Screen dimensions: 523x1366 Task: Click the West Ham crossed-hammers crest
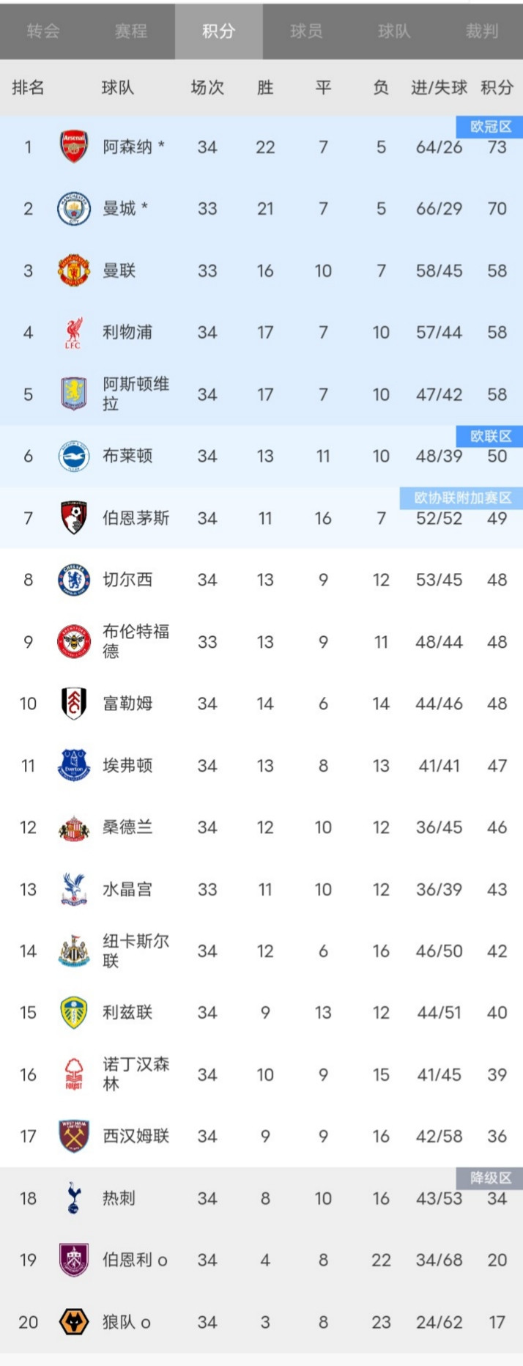point(74,1136)
